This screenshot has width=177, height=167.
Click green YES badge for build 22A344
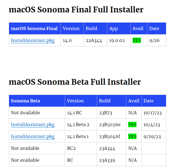[x=136, y=40]
